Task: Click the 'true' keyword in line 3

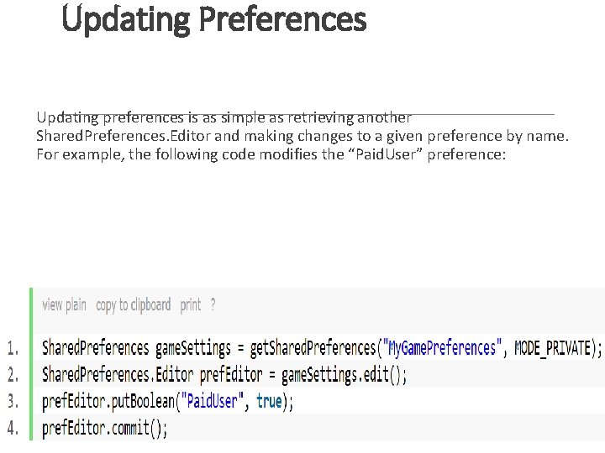Action: 269,401
